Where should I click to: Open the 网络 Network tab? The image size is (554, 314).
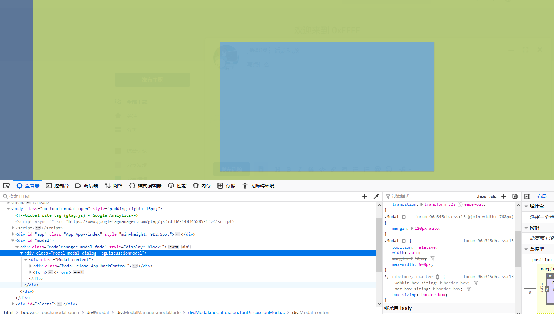tap(114, 186)
